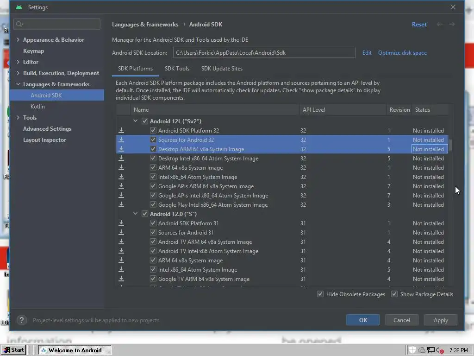This screenshot has height=356, width=474.
Task: Uncheck Google Play Intel x86_64 Atom System Image checkbox
Action: (x=153, y=204)
